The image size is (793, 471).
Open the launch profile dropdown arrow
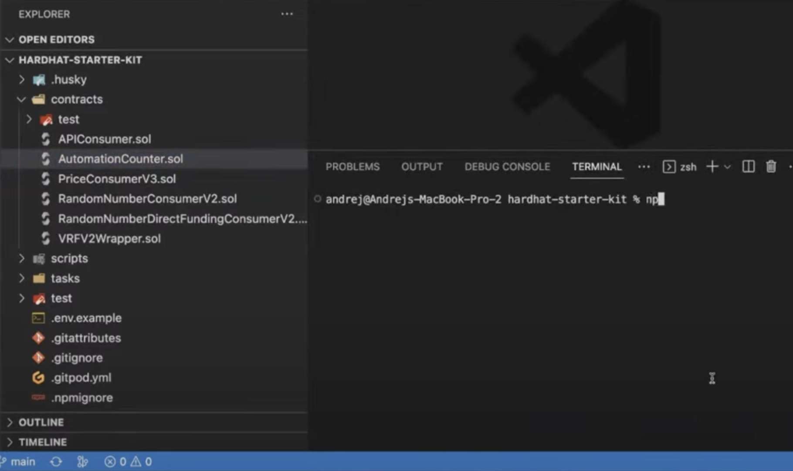point(727,167)
